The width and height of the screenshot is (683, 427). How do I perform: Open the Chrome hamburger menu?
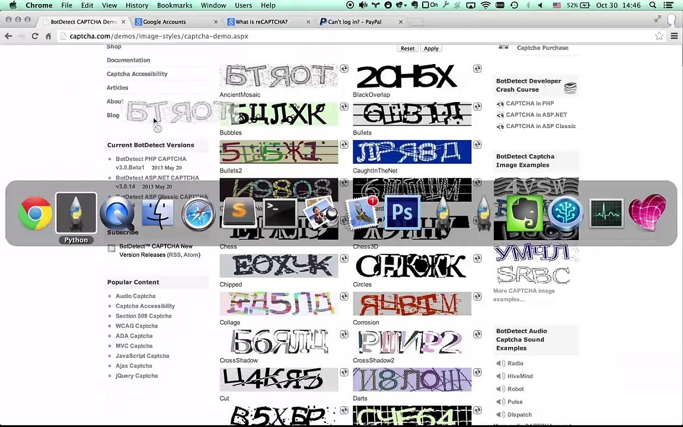tap(674, 36)
